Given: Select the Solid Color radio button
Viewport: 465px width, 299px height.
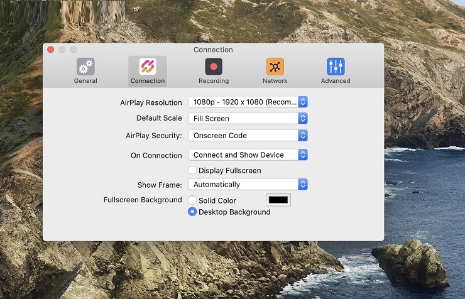Looking at the screenshot, I should tap(193, 200).
